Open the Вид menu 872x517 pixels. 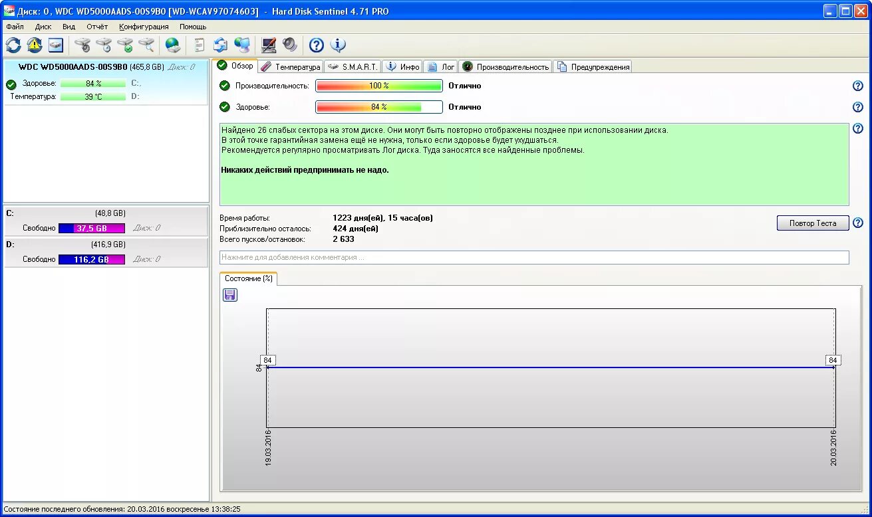tap(69, 27)
